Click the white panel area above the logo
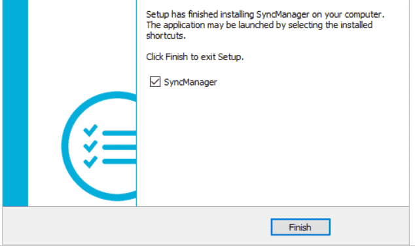Screen dimensions: 415x246 point(82,45)
